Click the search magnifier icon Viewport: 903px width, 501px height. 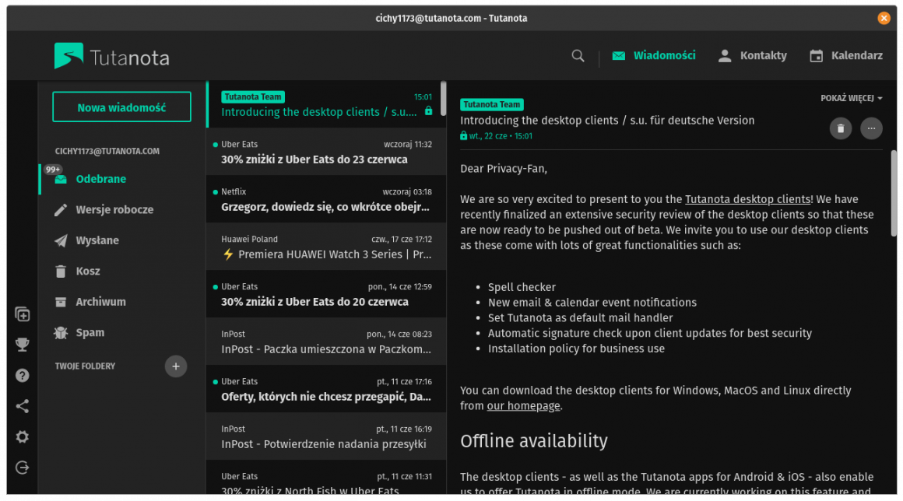[x=578, y=56]
